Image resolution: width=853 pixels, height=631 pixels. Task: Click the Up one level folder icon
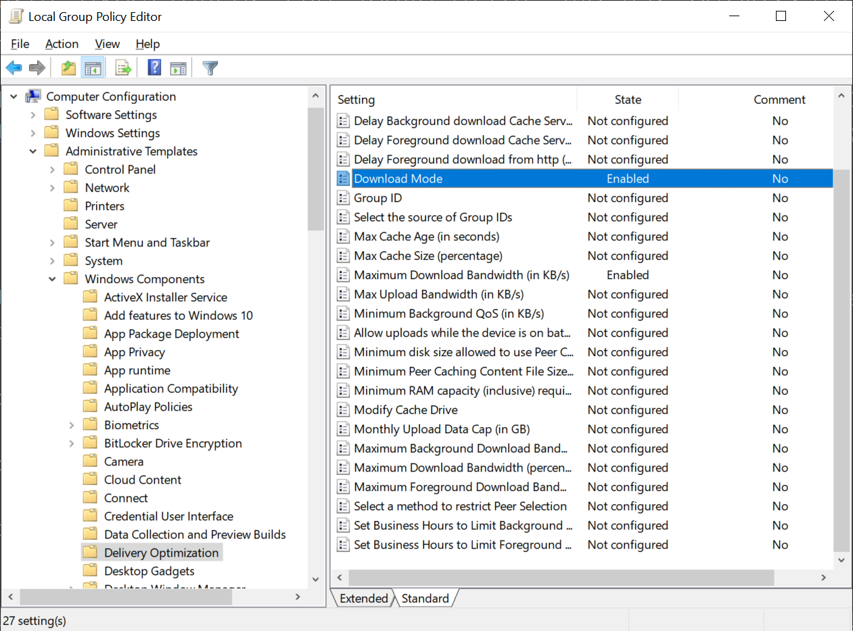tap(68, 68)
